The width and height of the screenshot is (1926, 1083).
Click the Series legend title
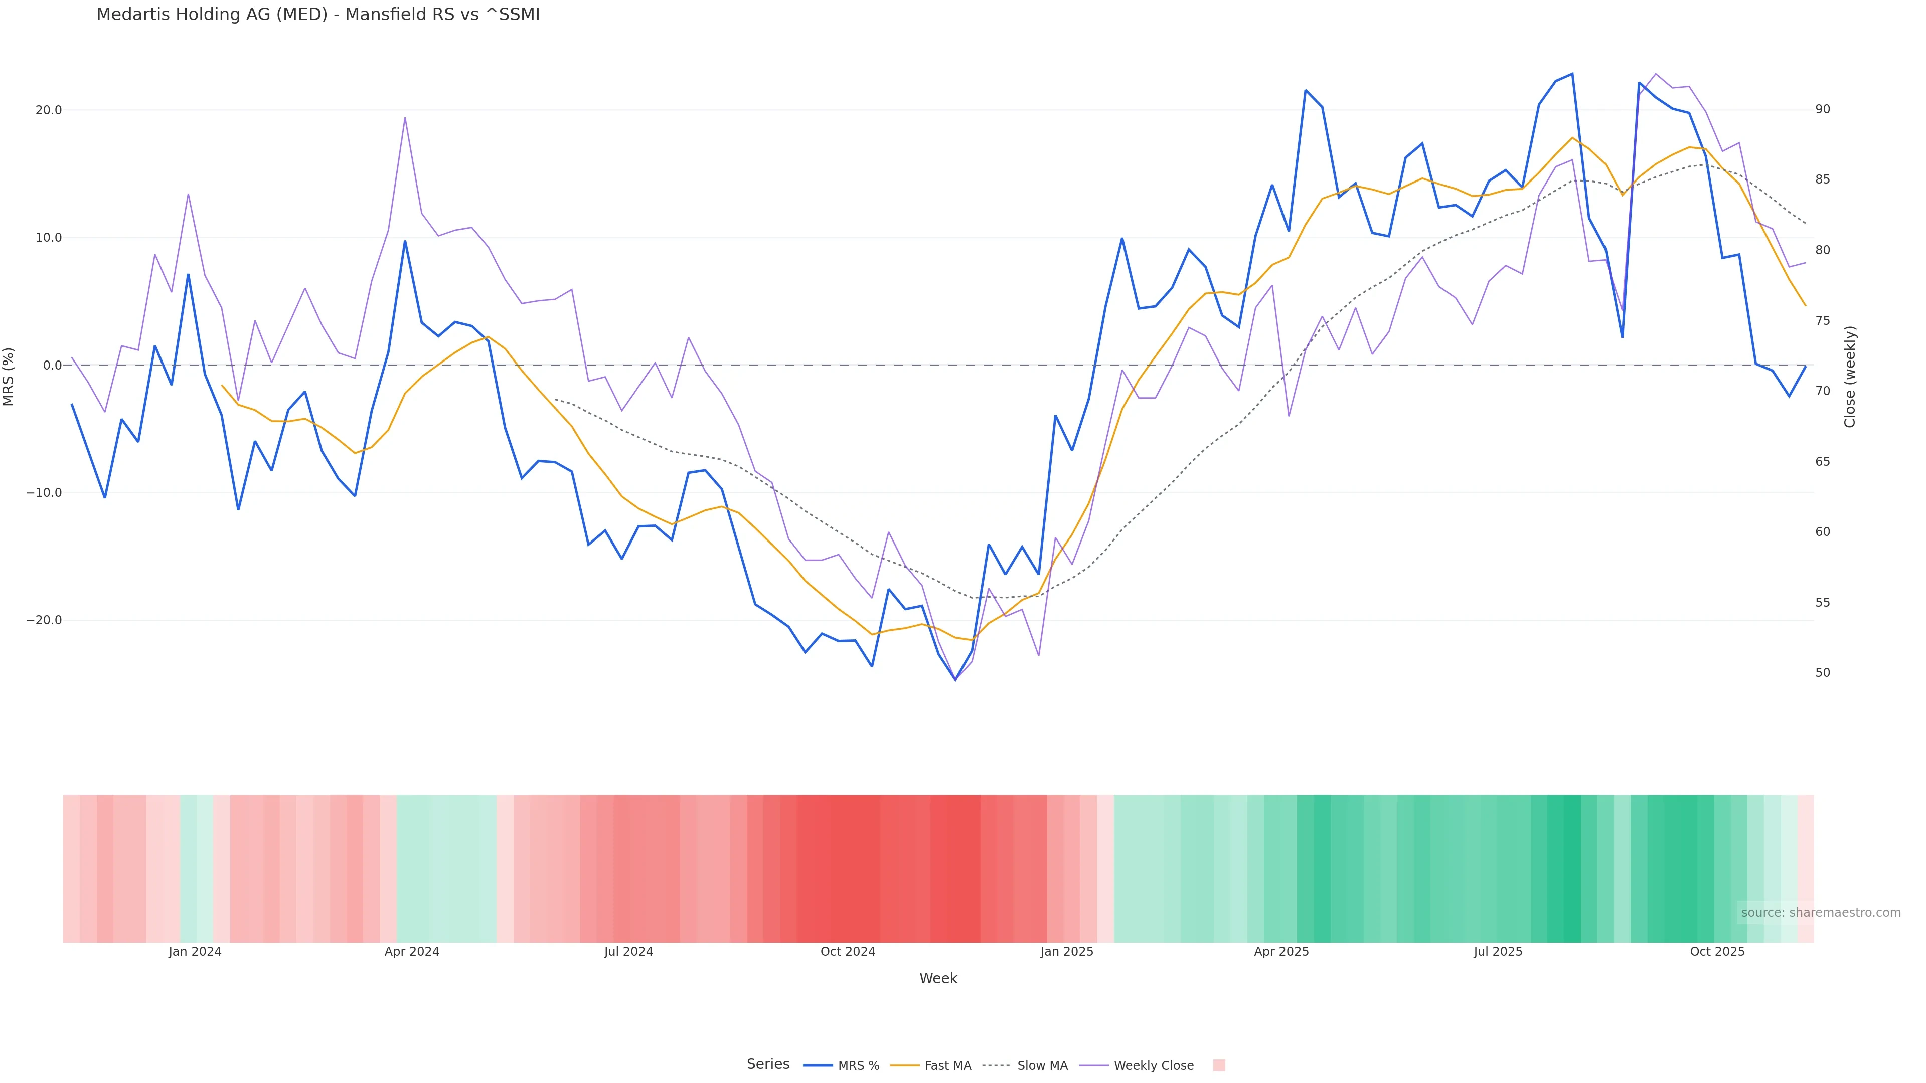pyautogui.click(x=768, y=1064)
